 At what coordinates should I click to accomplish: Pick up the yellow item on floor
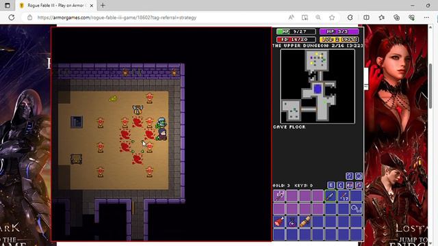click(113, 98)
